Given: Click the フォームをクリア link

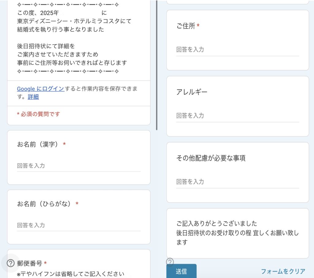Looking at the screenshot, I should click(x=283, y=271).
